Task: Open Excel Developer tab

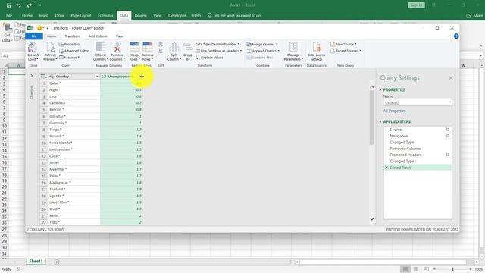Action: pos(177,15)
